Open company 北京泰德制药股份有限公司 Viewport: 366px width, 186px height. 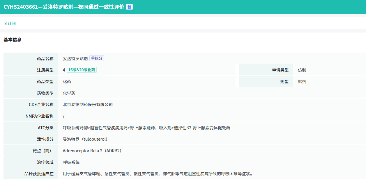click(x=88, y=105)
